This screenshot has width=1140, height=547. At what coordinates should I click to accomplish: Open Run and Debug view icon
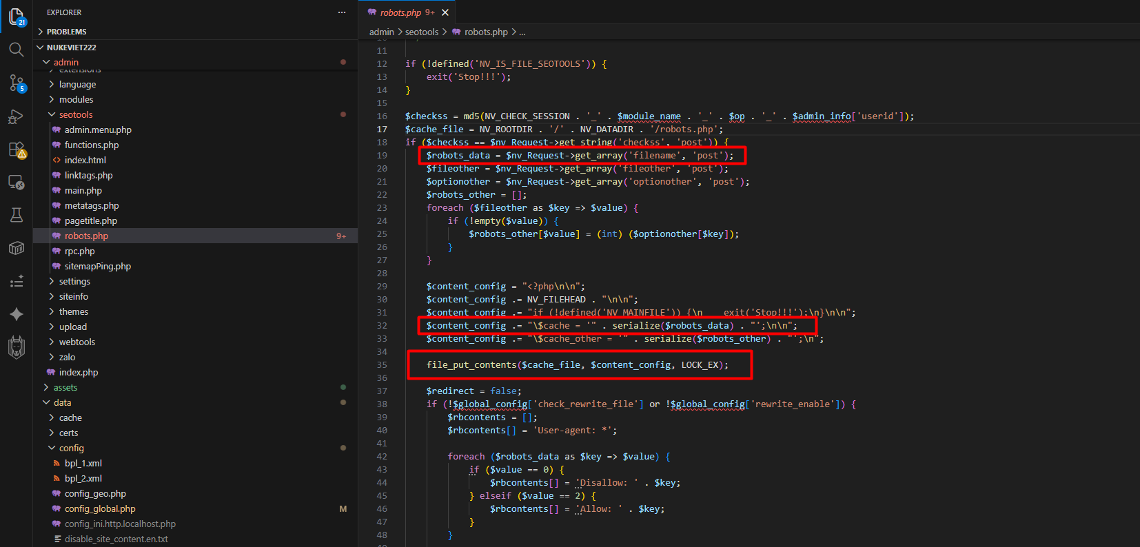tap(17, 116)
